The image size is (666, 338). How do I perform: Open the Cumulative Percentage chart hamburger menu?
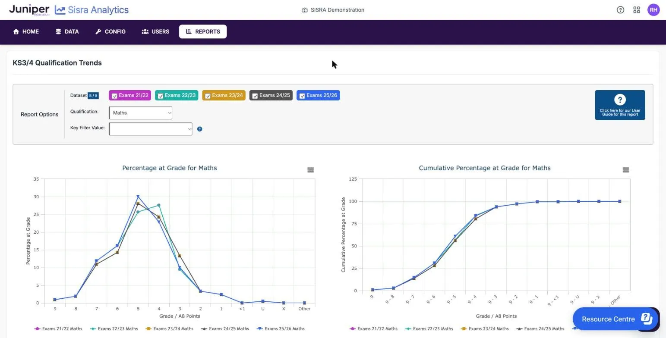tap(625, 170)
